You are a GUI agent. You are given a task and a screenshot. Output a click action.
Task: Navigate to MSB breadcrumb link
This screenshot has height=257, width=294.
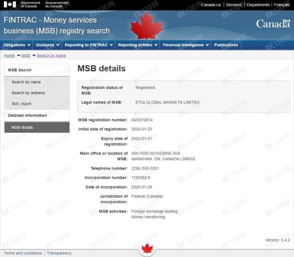click(x=26, y=56)
